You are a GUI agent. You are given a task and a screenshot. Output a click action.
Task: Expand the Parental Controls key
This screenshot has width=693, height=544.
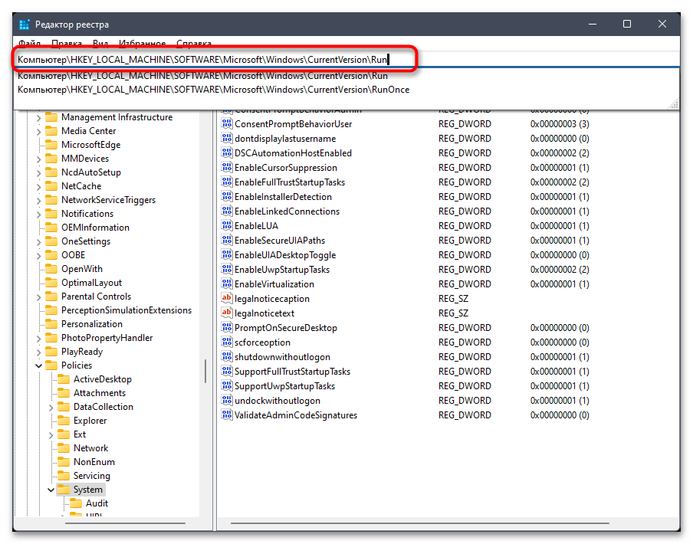coord(38,297)
